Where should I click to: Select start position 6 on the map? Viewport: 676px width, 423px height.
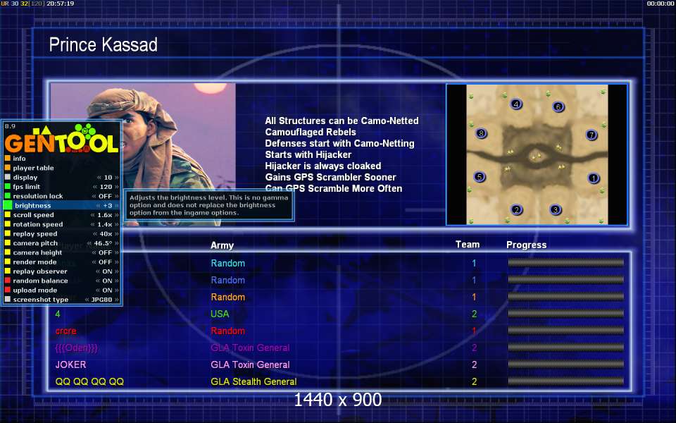pyautogui.click(x=558, y=106)
